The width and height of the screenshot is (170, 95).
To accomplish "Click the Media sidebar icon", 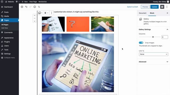I will coord(2,16).
